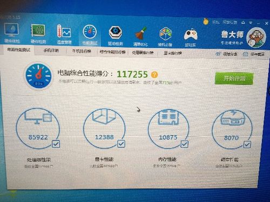Click the green 开始评测 start test button

(234, 78)
